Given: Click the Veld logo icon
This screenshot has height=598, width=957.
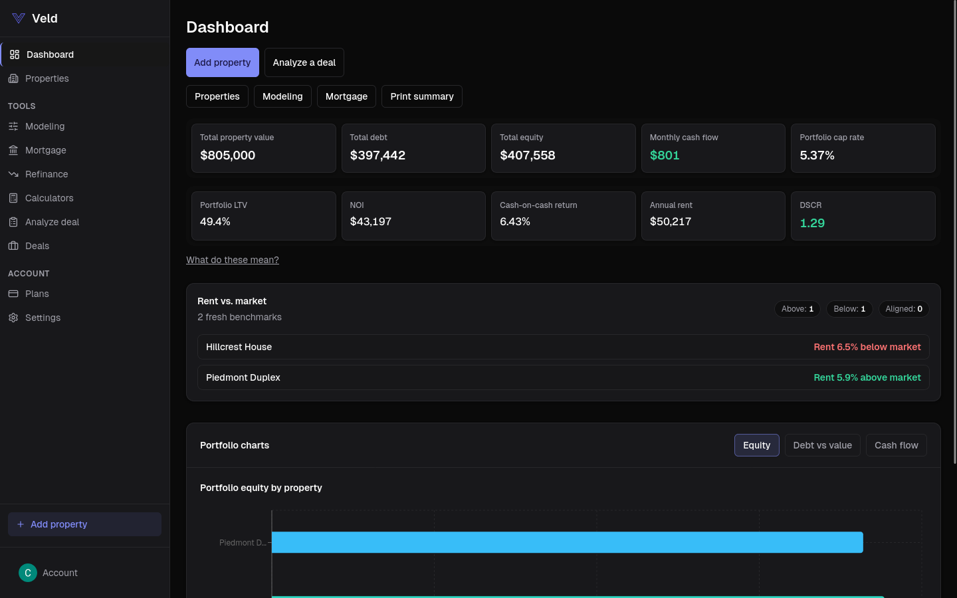Looking at the screenshot, I should 19,19.
